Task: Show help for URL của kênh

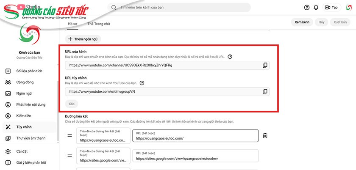Action: coord(230,57)
